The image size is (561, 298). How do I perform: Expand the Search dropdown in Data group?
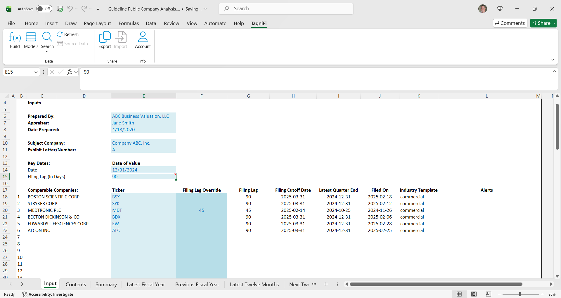pyautogui.click(x=47, y=52)
